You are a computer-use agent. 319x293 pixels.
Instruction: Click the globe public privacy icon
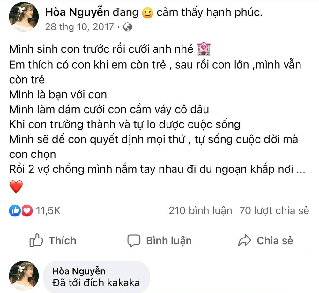point(127,26)
